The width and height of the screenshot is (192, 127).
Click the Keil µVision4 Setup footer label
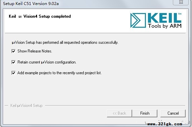coord(27,106)
